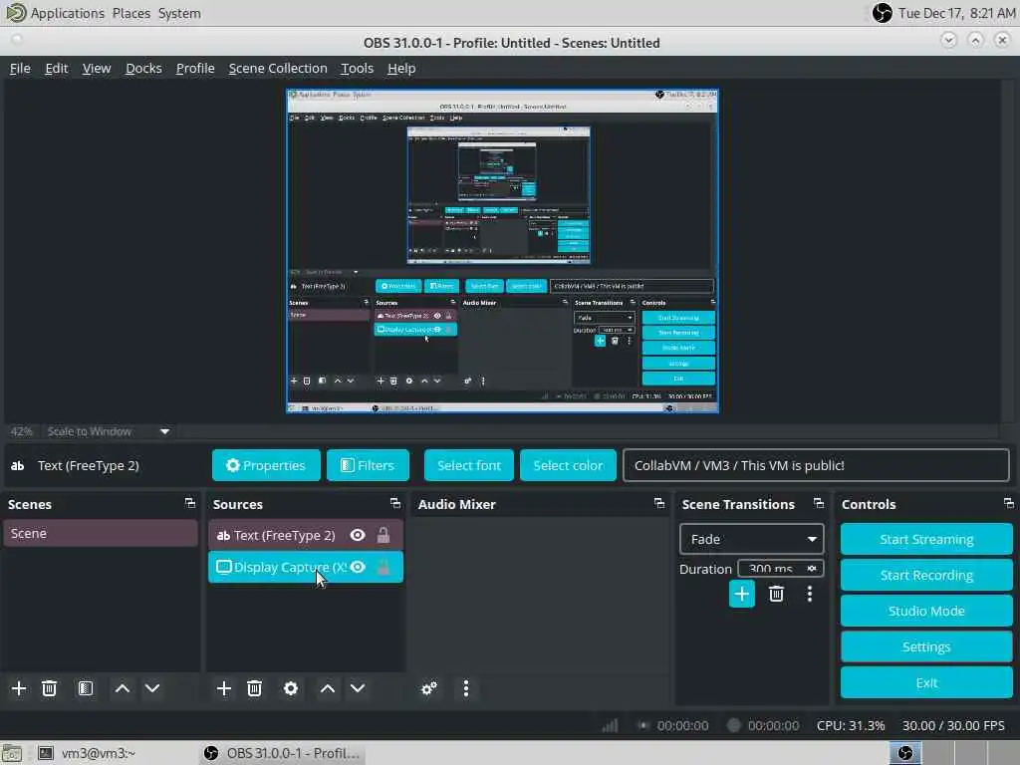Select the Text (FreeType 2) source row

(306, 535)
